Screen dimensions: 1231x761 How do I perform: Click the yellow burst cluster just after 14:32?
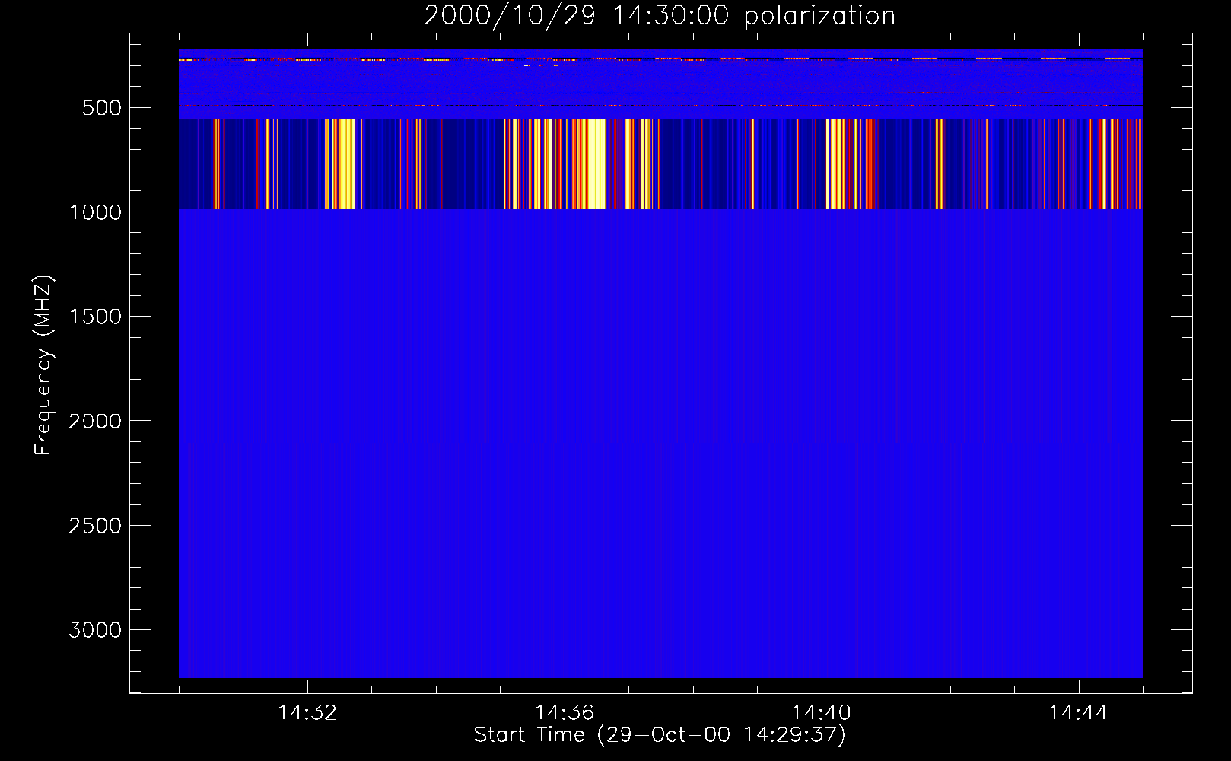[341, 164]
